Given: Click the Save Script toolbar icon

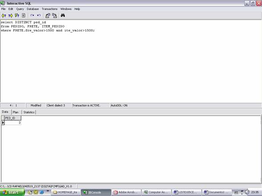Looking at the screenshot, I should coord(54,16).
